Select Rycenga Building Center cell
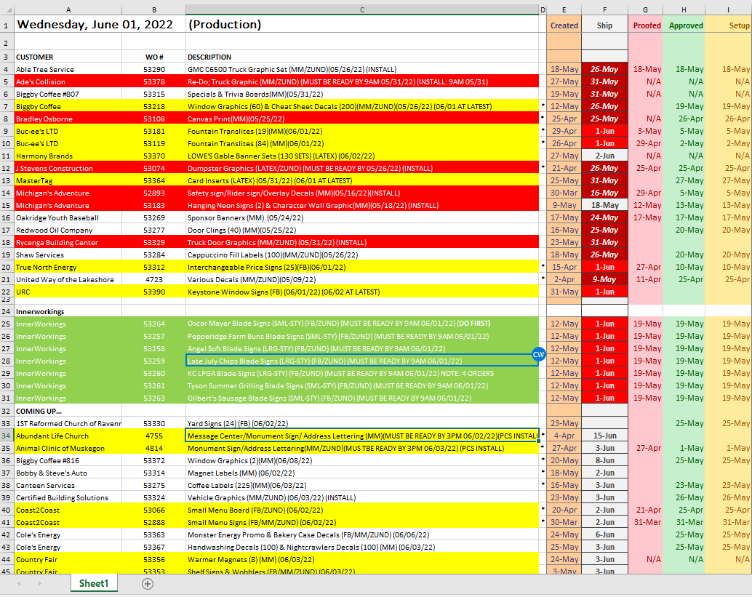This screenshot has width=752, height=597. pos(68,242)
